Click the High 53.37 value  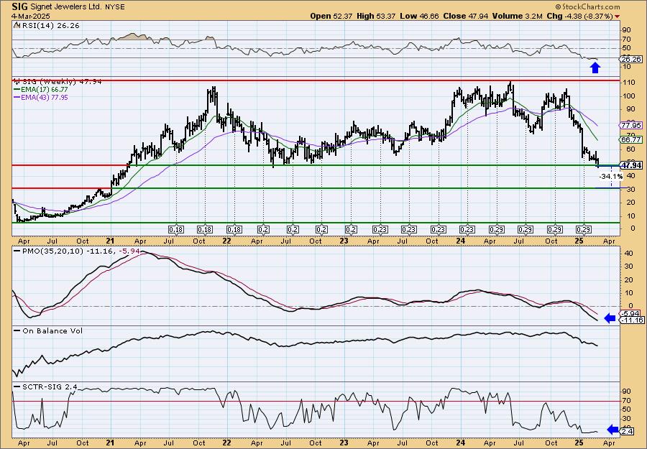pyautogui.click(x=376, y=16)
